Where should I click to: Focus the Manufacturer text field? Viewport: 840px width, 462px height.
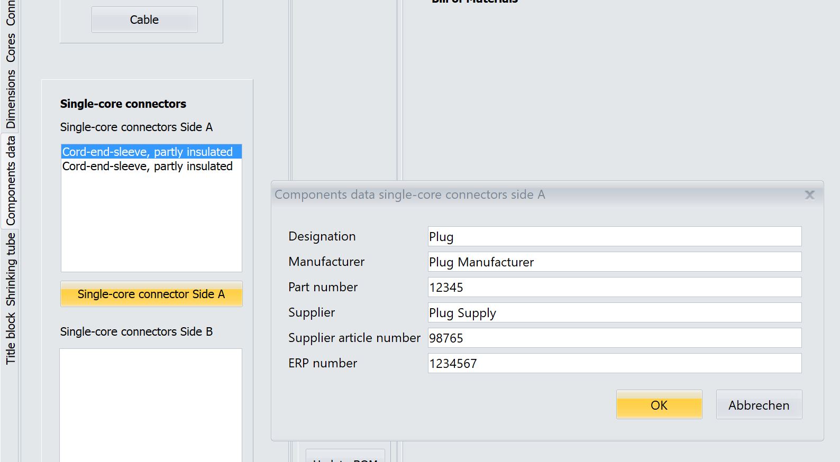pos(614,262)
